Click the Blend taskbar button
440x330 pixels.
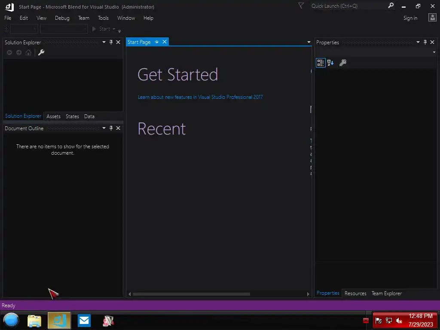(x=59, y=321)
